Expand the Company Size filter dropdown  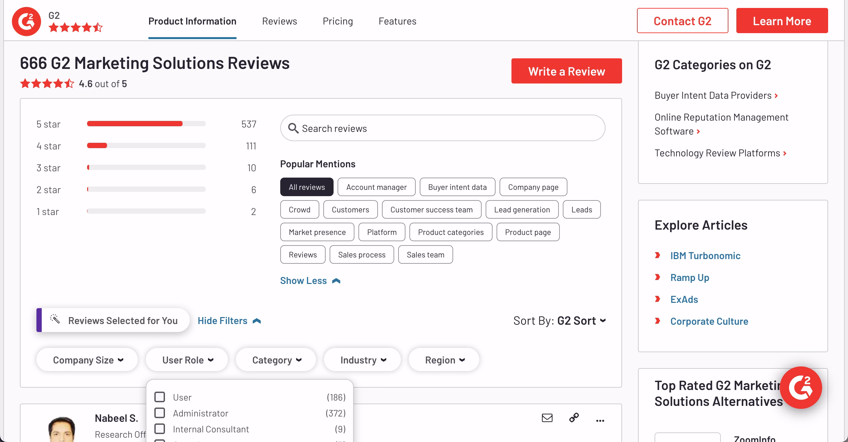point(87,360)
